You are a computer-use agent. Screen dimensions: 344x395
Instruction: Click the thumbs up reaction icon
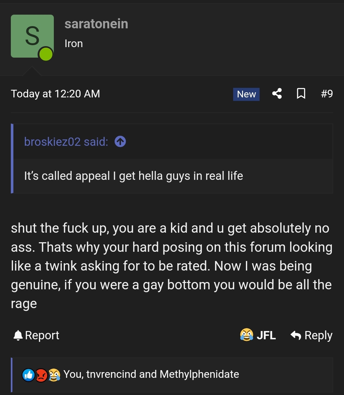28,375
